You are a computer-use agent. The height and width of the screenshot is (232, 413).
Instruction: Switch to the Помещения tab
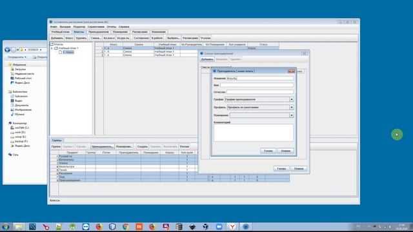click(120, 32)
